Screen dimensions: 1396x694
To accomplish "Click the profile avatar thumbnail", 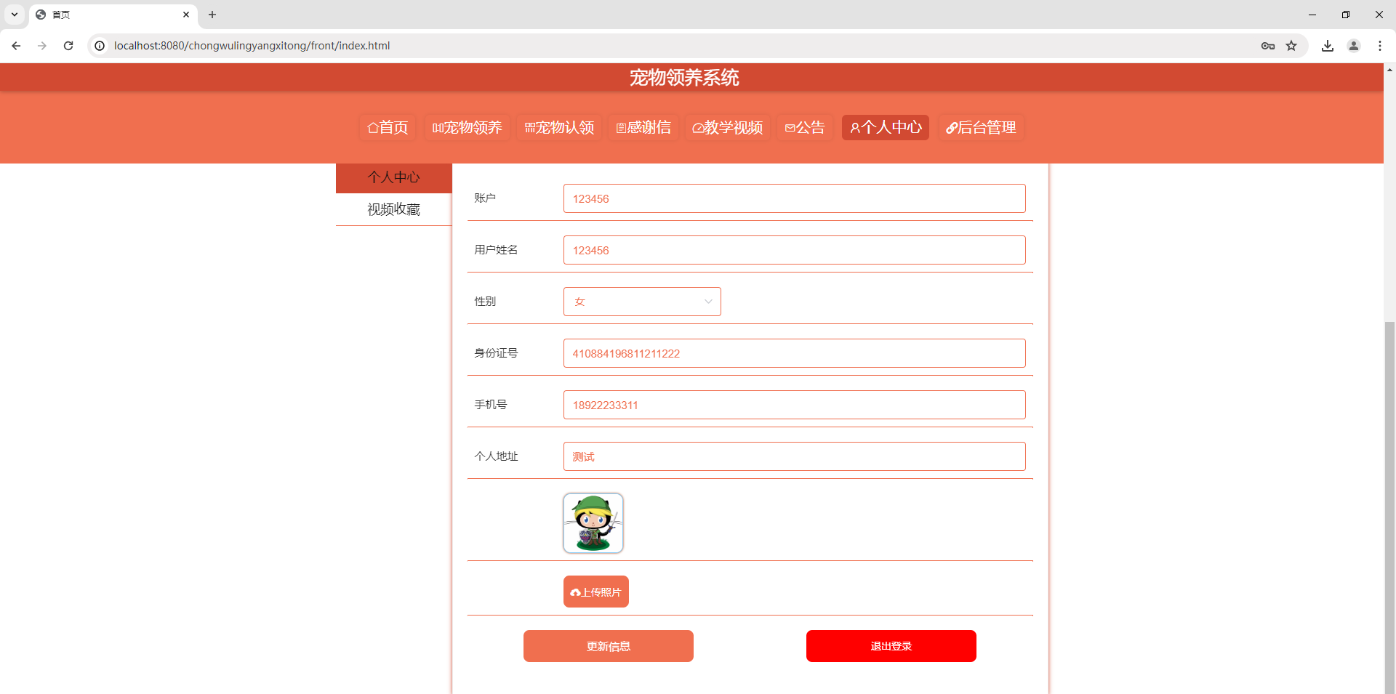I will [593, 523].
